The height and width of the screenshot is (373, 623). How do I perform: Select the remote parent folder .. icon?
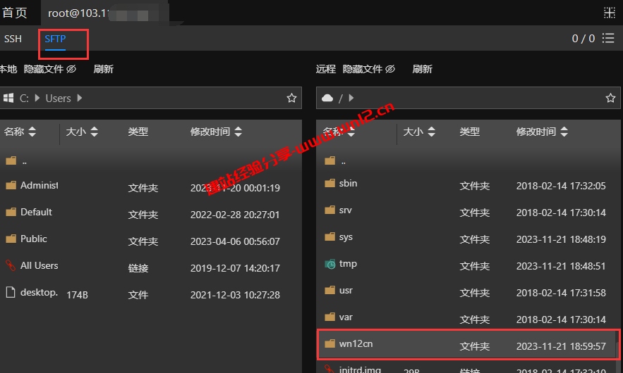click(x=329, y=160)
